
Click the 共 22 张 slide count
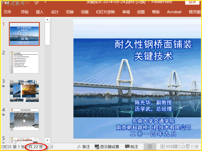point(36,147)
